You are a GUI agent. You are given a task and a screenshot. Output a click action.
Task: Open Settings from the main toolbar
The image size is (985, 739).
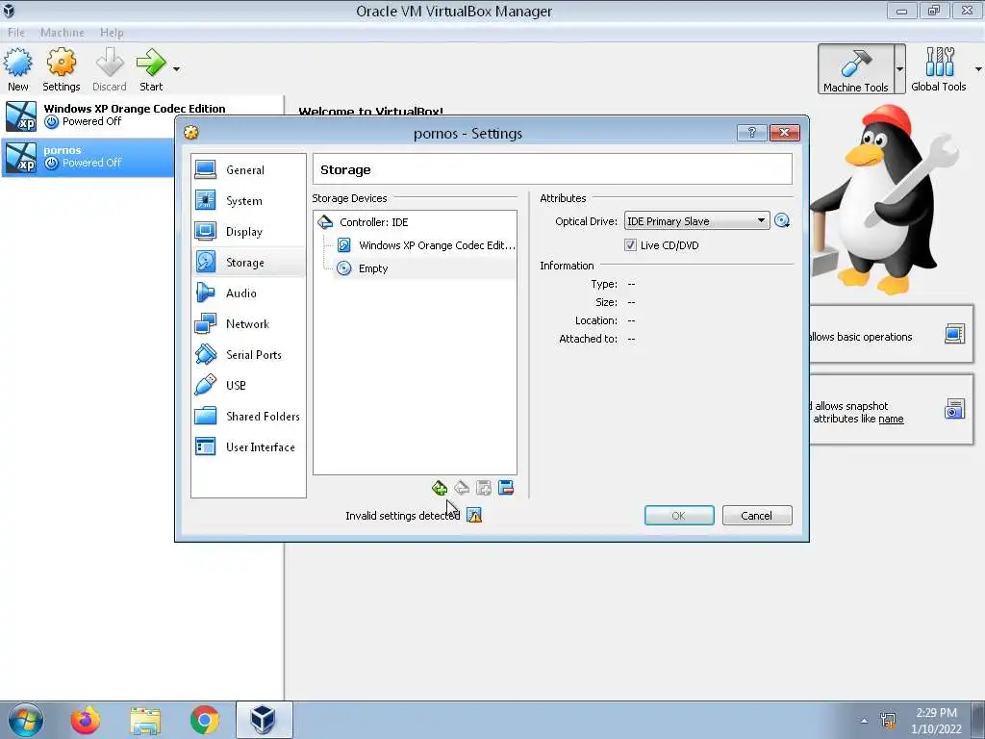(x=61, y=69)
